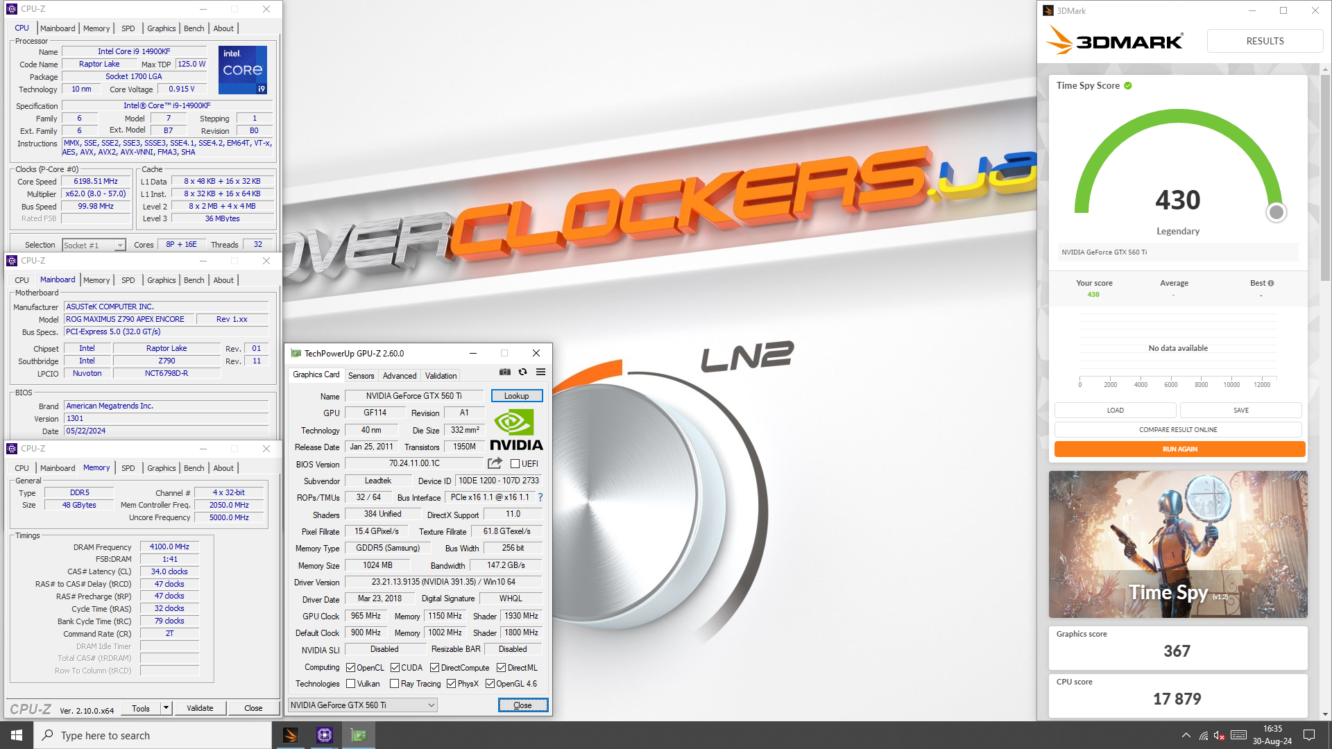Click the GPU-Z Close button

[x=523, y=705]
